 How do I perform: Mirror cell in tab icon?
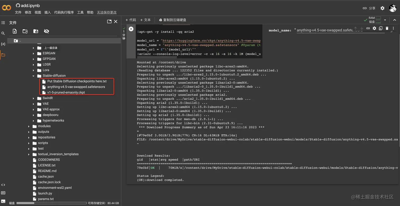[381, 28]
